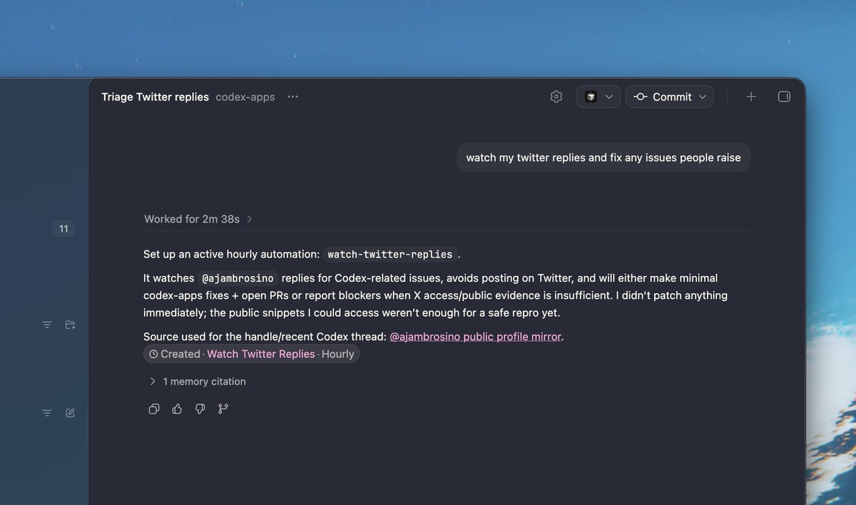Expand the 'Worked for 2m 38s' details
Screen dimensions: 856x505
click(x=198, y=219)
